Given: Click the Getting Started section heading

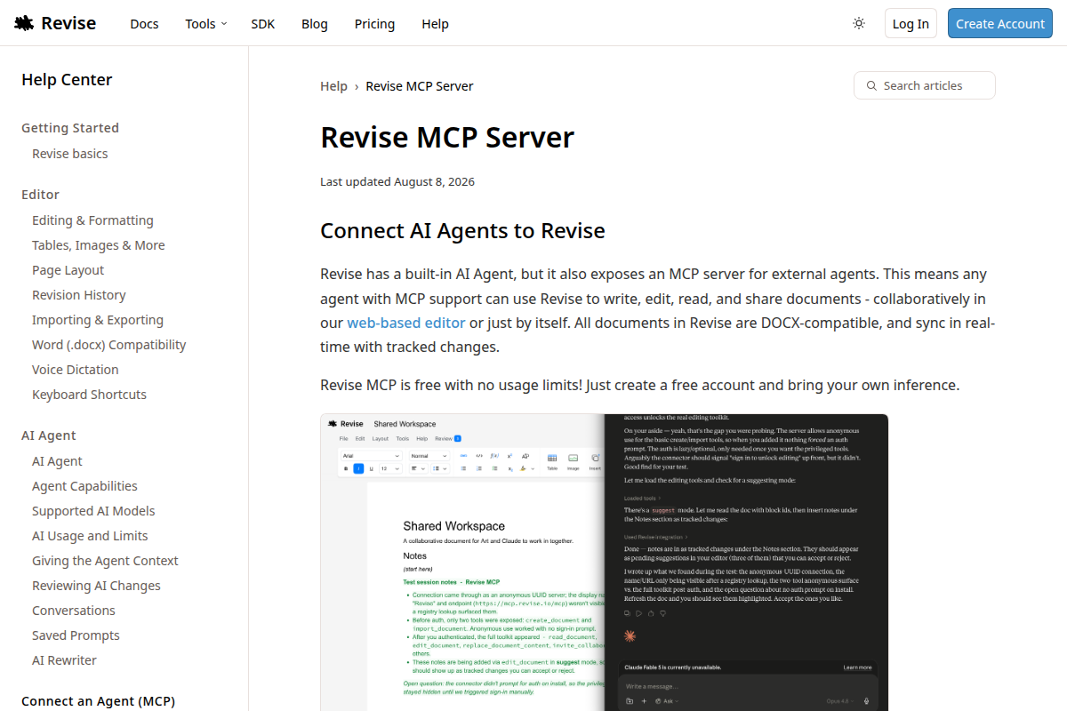Looking at the screenshot, I should (x=70, y=128).
